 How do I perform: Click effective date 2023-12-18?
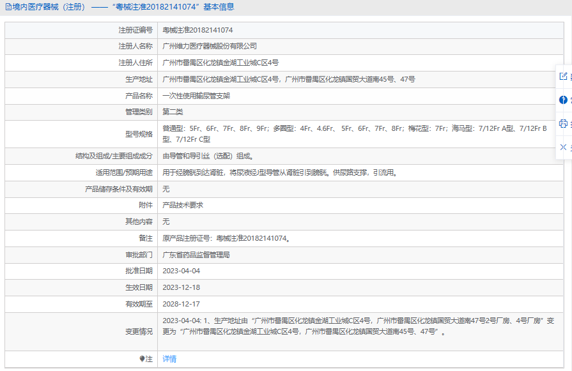click(182, 287)
